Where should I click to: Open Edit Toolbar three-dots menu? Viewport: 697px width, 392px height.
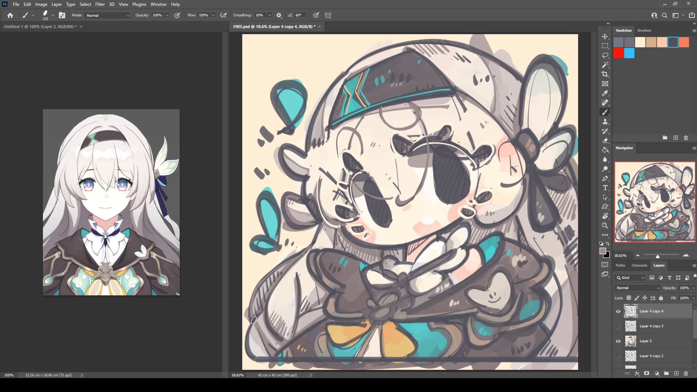(605, 235)
